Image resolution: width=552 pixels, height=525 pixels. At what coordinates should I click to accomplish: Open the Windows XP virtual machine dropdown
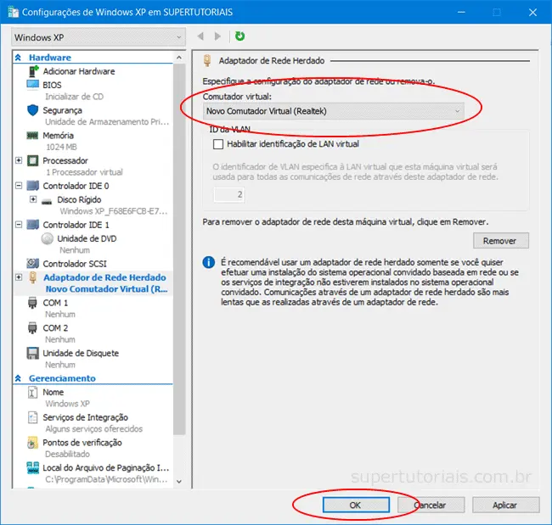click(99, 37)
